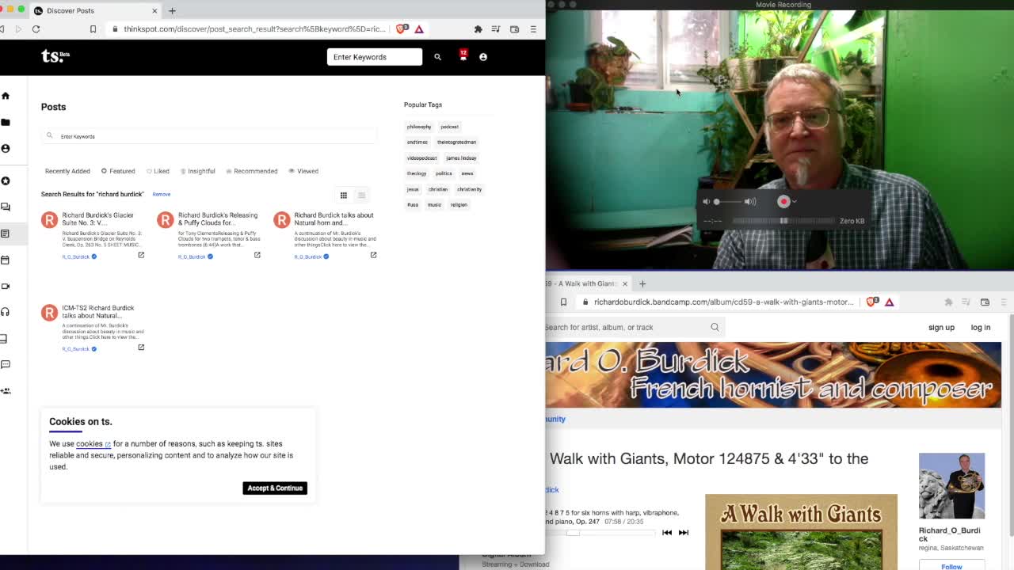This screenshot has height=570, width=1014.
Task: Open Glacier Suite post in new tab
Action: (x=141, y=255)
